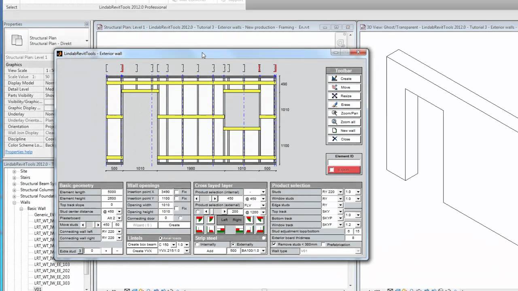Click the plus button beside Extra stud
Viewport: 518px width, 291px height.
click(x=106, y=251)
